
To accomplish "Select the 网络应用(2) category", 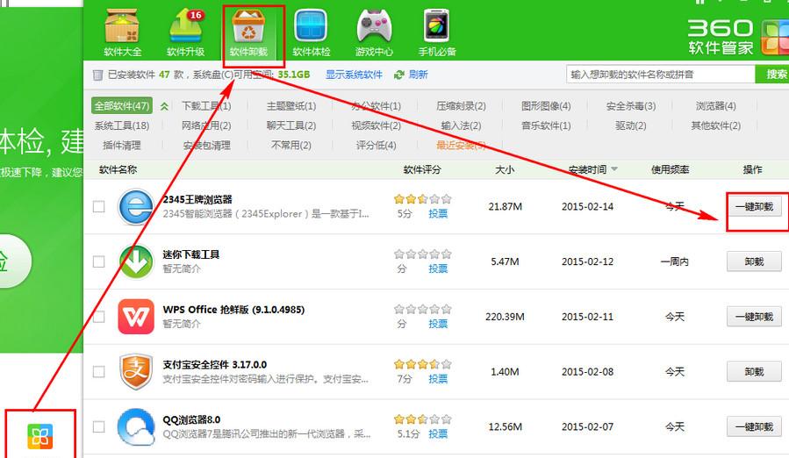I will pyautogui.click(x=206, y=125).
